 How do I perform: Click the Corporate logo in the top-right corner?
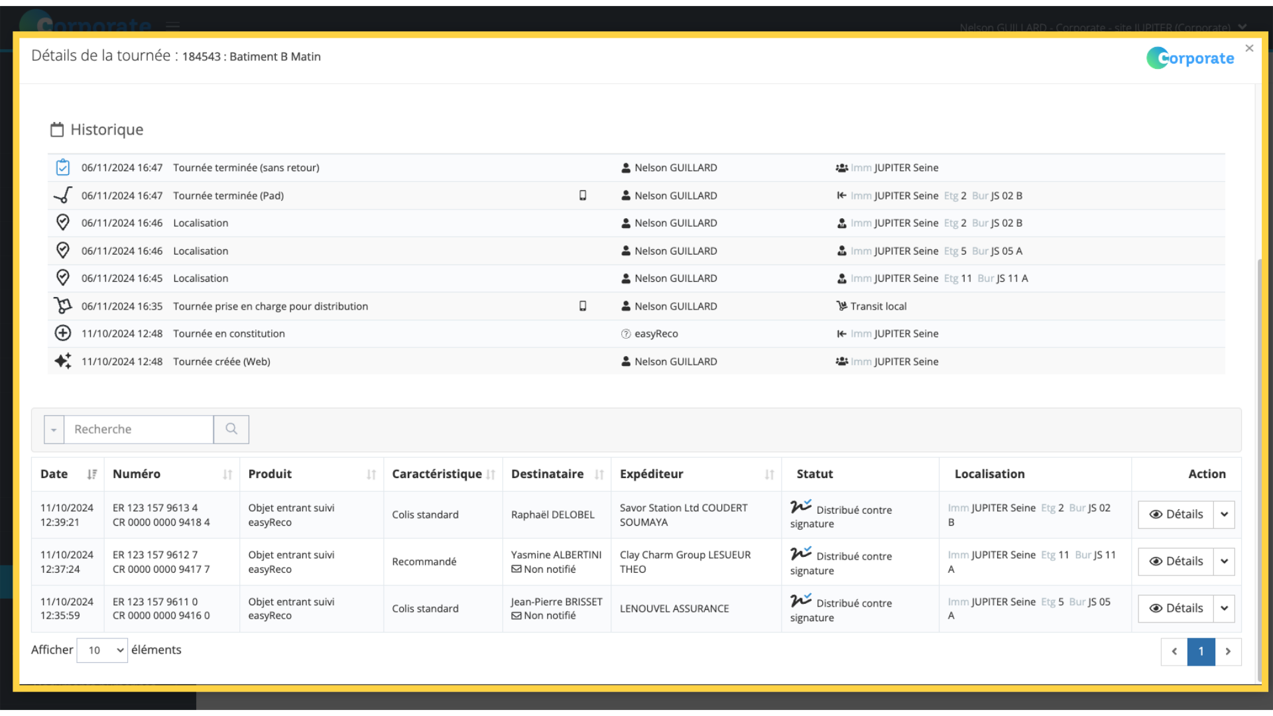(x=1191, y=58)
